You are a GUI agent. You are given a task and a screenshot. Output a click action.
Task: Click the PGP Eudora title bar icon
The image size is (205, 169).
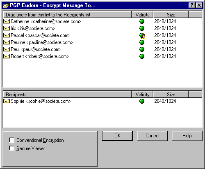tap(6, 5)
